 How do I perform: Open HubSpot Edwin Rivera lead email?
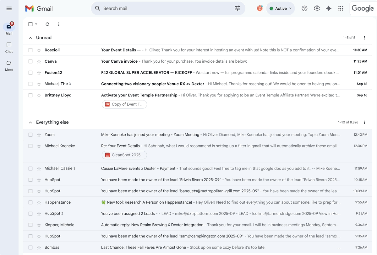point(197,180)
